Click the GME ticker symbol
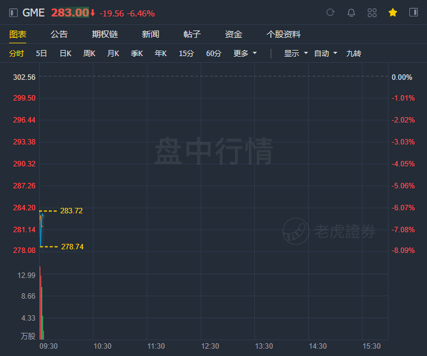This screenshot has height=356, width=427. tap(34, 13)
